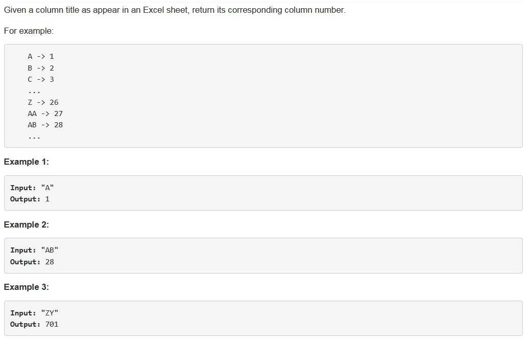The image size is (526, 340).
Task: Click the 'Output: 1' line
Action: [30, 199]
